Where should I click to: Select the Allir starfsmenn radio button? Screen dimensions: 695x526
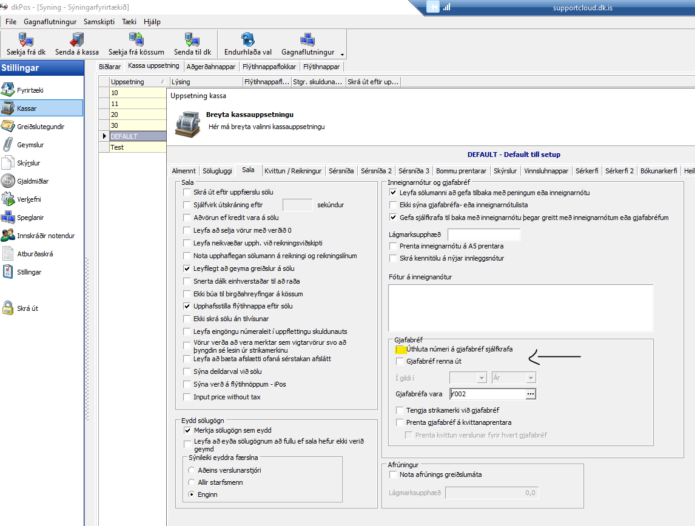192,482
